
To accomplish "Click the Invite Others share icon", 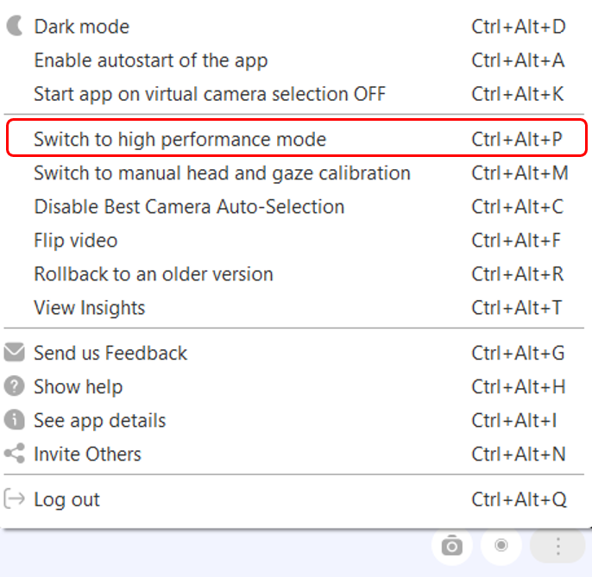I will [14, 454].
